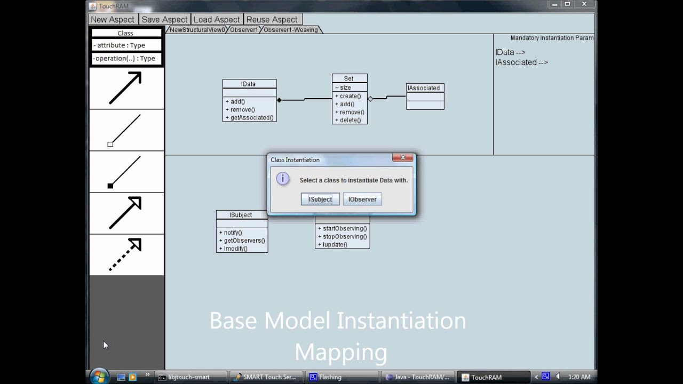The image size is (683, 384).
Task: Click the Show Desktop quick launch icon
Action: (x=121, y=377)
